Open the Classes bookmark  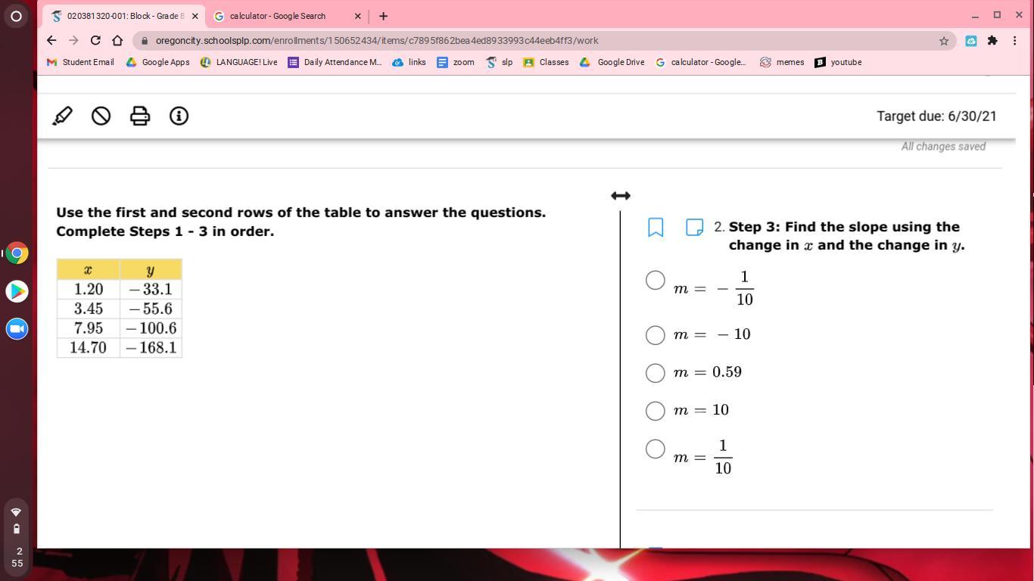[x=546, y=62]
